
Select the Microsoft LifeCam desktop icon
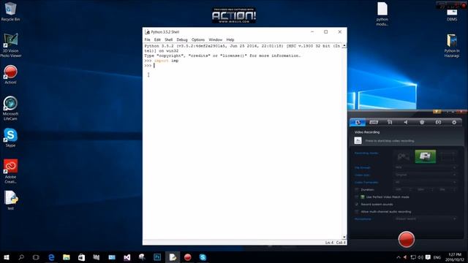pos(10,108)
